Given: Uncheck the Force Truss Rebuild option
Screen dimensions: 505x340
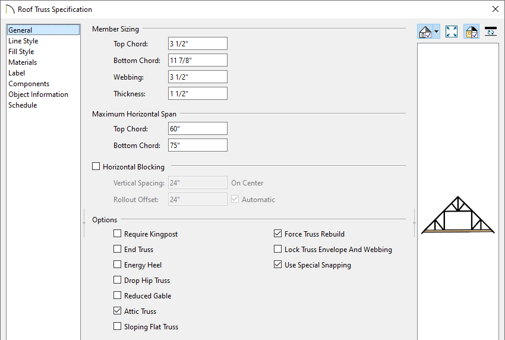Looking at the screenshot, I should (x=277, y=234).
